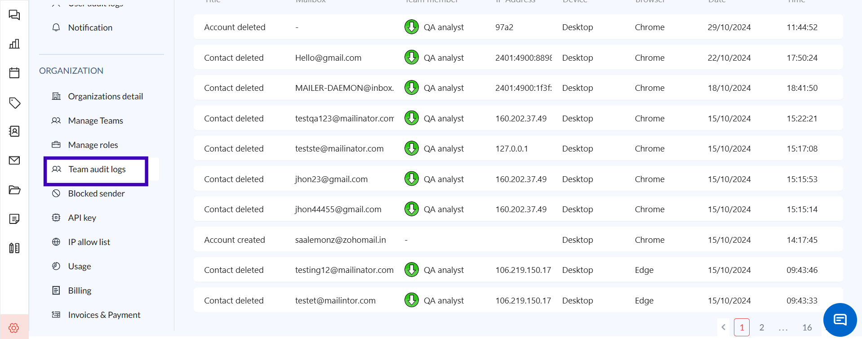Open the contacts book icon
This screenshot has height=339, width=862.
(14, 131)
